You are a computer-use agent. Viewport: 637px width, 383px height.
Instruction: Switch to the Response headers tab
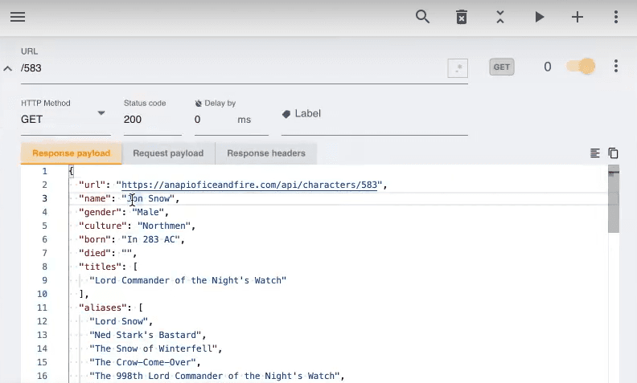coord(266,153)
